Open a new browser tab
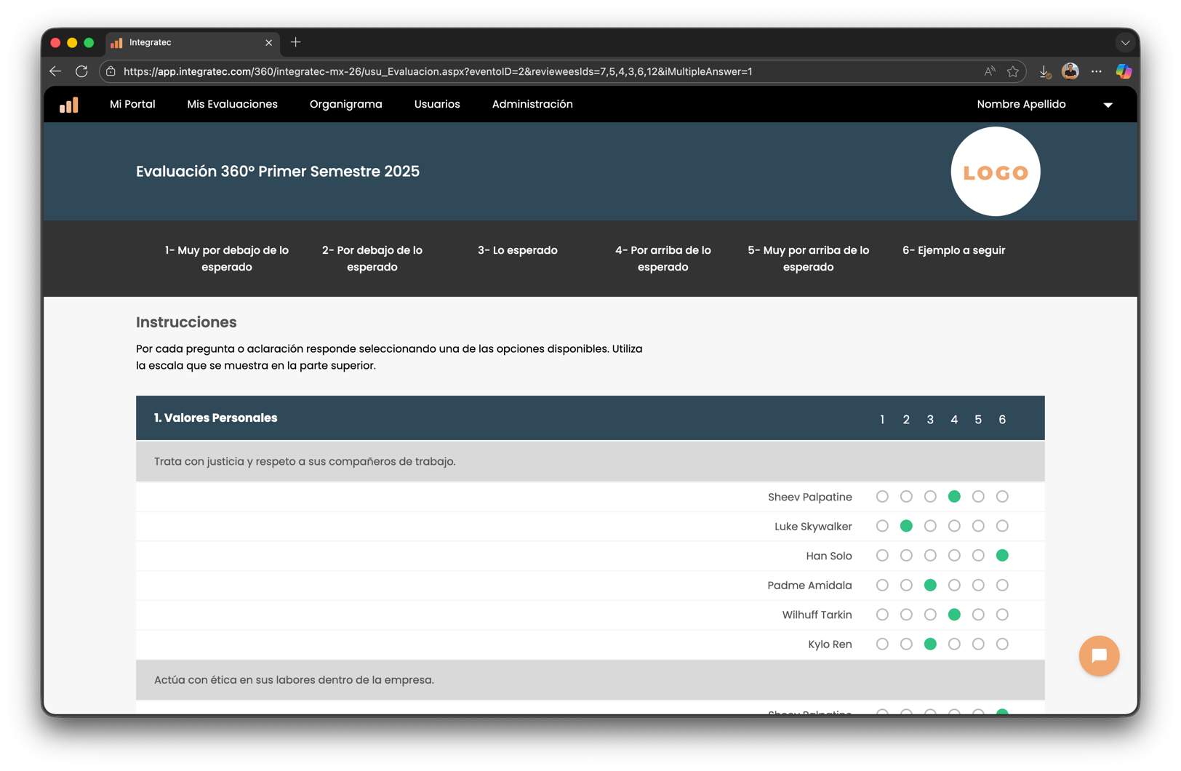 [296, 43]
